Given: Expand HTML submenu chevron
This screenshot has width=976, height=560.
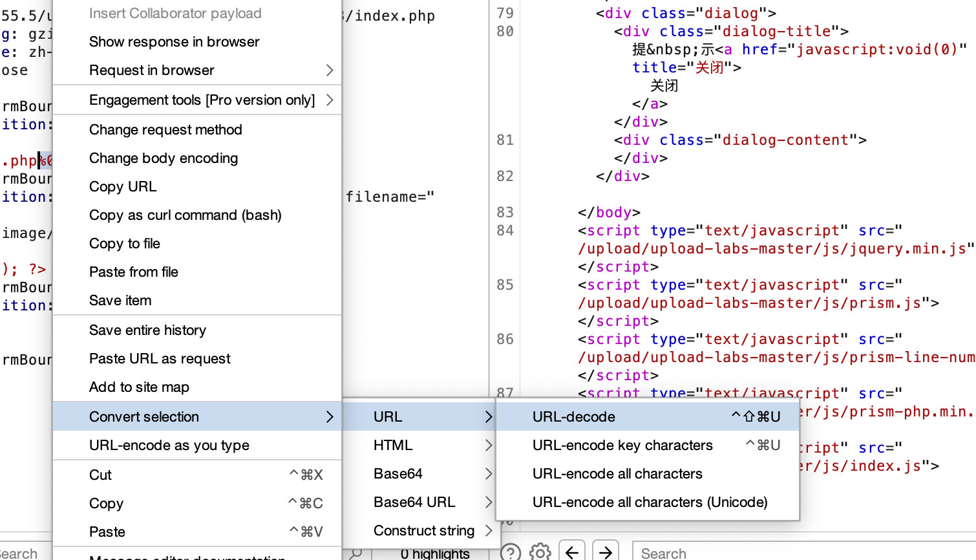Looking at the screenshot, I should 489,445.
